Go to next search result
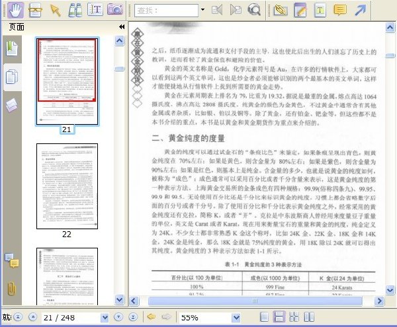Image resolution: width=397 pixels, height=327 pixels. [x=236, y=10]
